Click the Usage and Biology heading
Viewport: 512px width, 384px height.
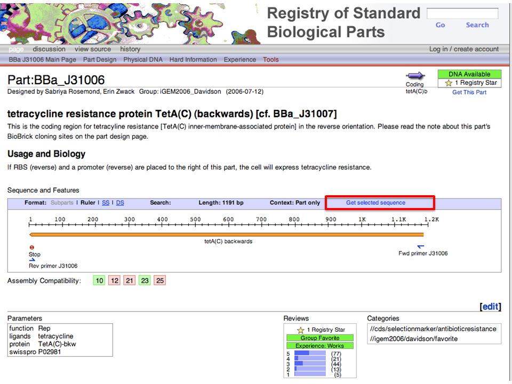pyautogui.click(x=46, y=154)
